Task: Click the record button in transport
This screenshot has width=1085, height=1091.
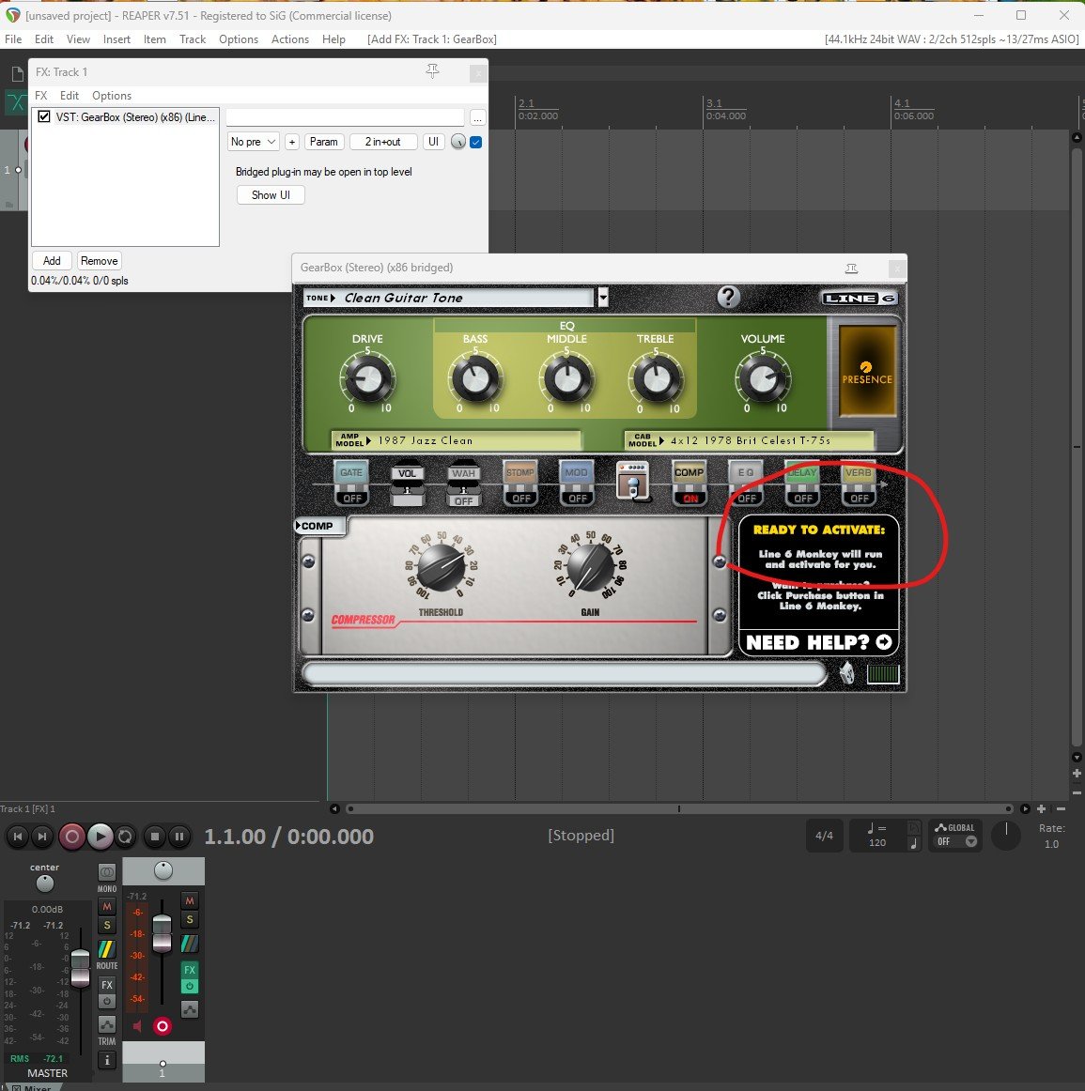Action: pyautogui.click(x=71, y=836)
